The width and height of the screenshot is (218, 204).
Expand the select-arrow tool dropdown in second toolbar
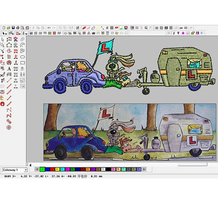click(7, 33)
